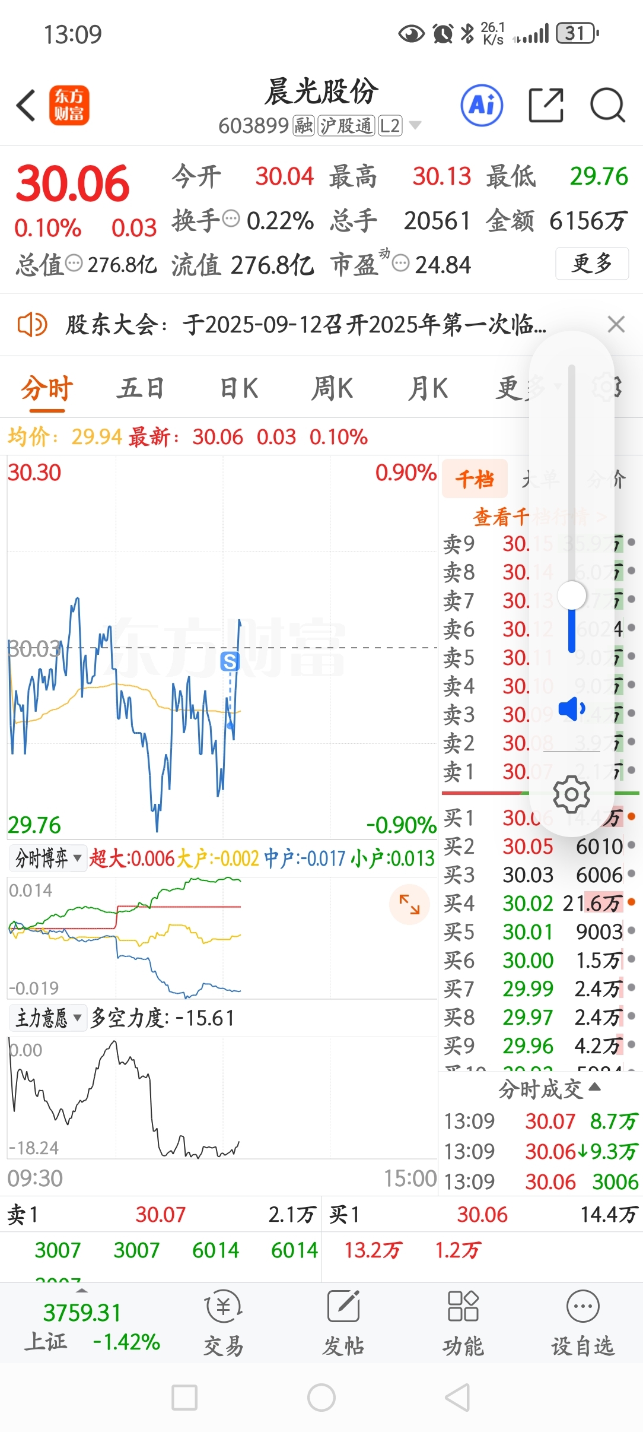Open the 主力意愿 indicator dropdown
Screen dimensions: 643x1432
click(48, 1018)
